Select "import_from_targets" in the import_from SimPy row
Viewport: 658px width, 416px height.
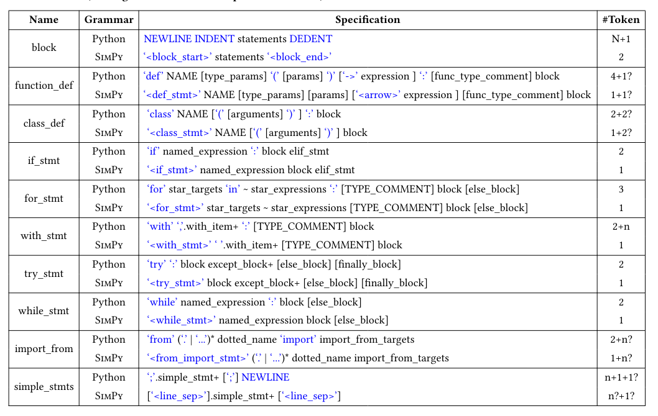402,358
